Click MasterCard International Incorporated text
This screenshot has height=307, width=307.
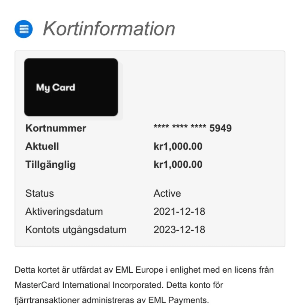[89, 285]
